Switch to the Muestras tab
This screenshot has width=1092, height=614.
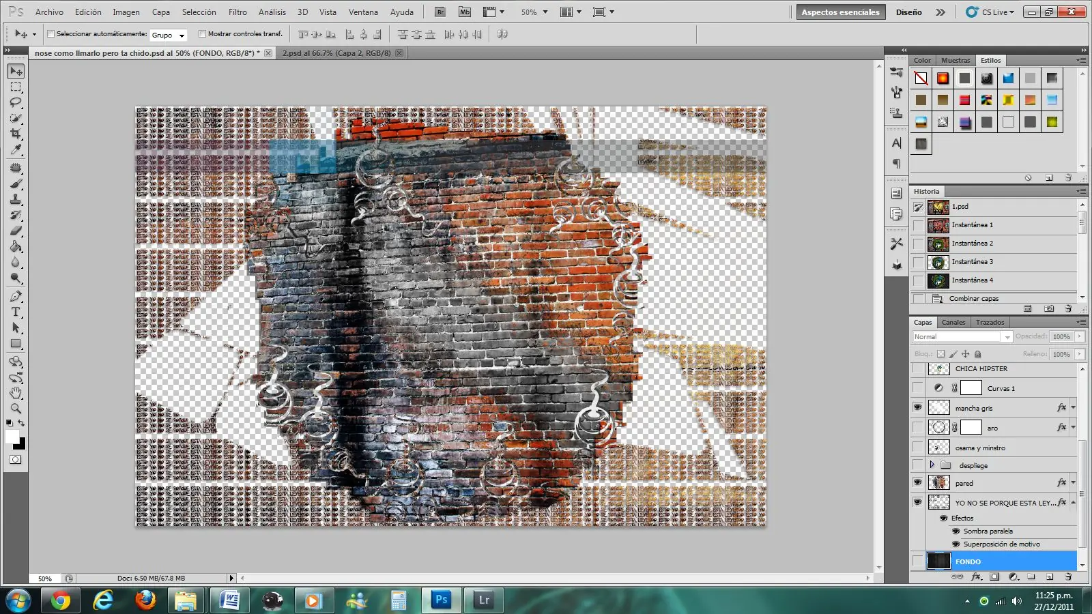(x=955, y=60)
